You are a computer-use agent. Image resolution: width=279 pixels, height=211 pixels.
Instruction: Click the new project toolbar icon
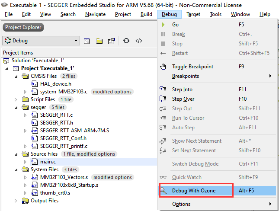(87, 41)
